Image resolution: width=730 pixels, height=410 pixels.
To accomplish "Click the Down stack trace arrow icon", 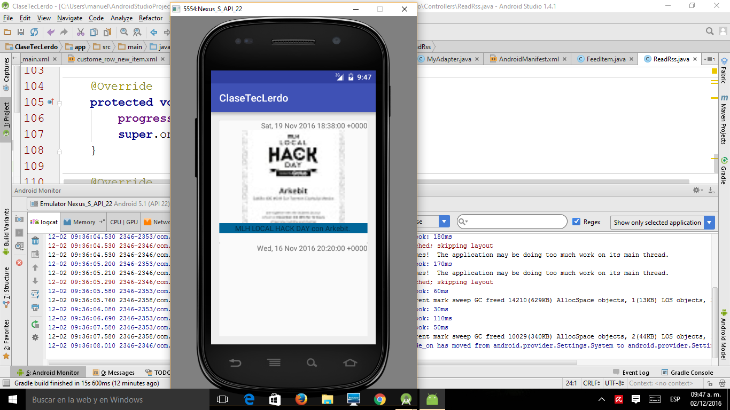I will [35, 281].
